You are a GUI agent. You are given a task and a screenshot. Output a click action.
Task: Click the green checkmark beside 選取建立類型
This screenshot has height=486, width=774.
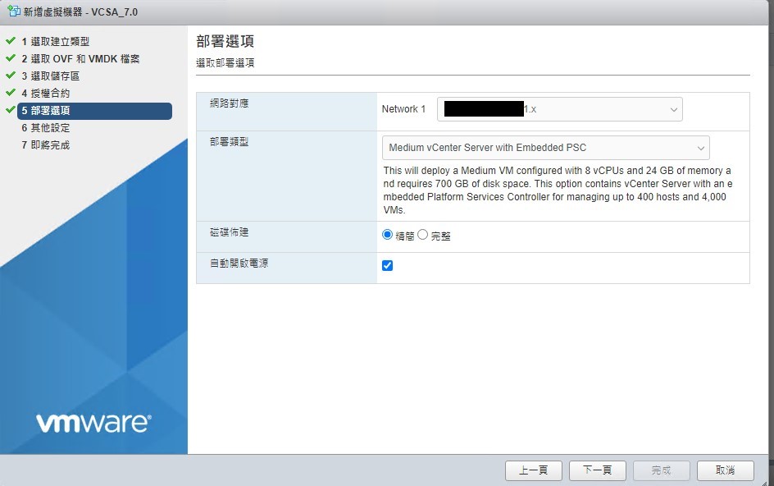[11, 40]
